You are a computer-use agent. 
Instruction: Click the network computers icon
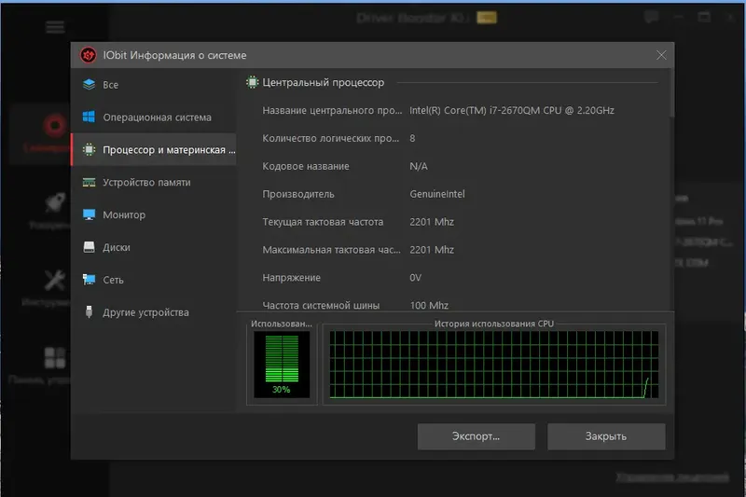pos(89,280)
